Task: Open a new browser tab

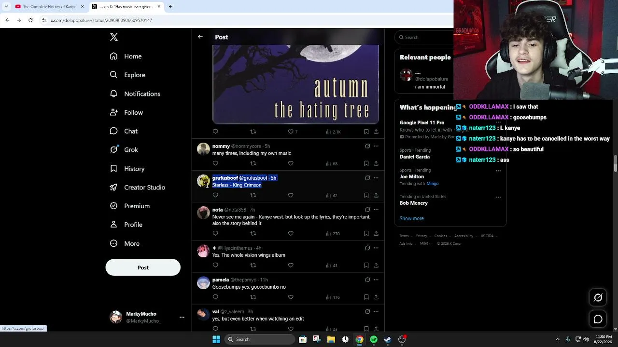Action: tap(170, 7)
